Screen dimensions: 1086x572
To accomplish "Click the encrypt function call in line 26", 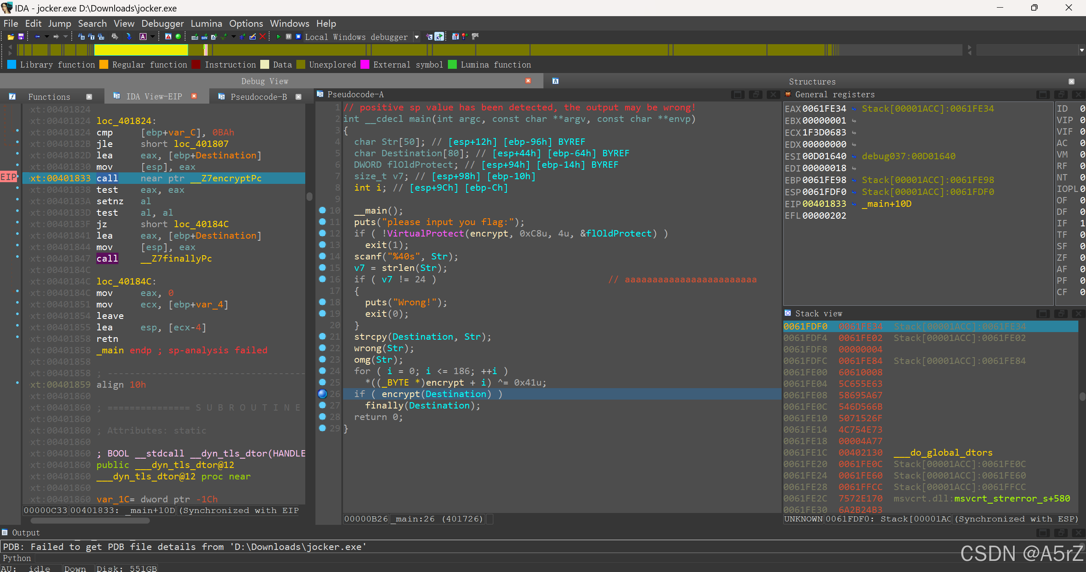I will coord(400,394).
